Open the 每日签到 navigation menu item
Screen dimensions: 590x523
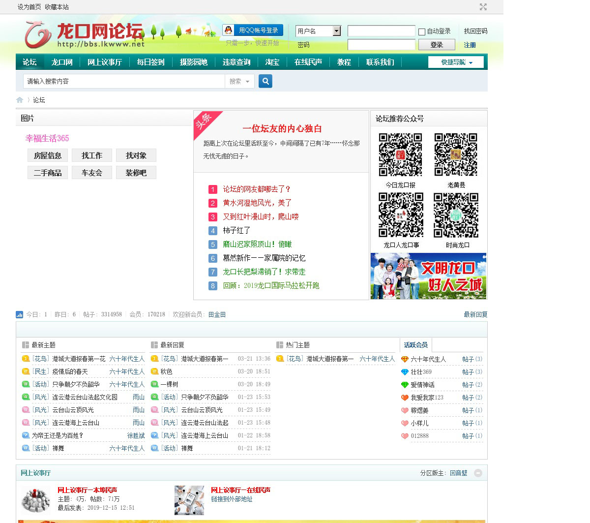tap(150, 62)
